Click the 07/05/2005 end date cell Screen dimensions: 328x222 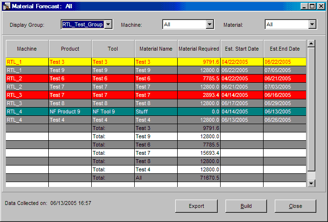tap(285, 70)
